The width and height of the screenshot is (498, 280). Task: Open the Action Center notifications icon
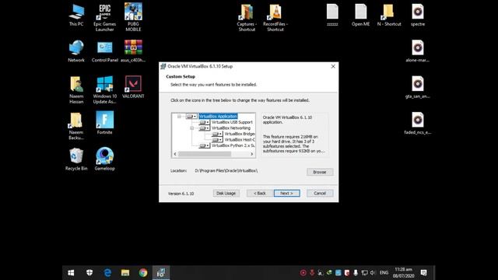[423, 273]
